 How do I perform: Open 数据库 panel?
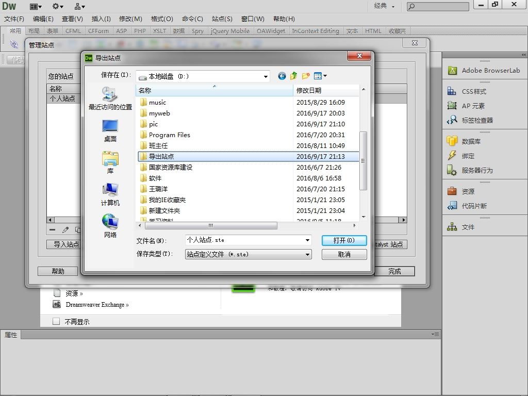[x=464, y=141]
